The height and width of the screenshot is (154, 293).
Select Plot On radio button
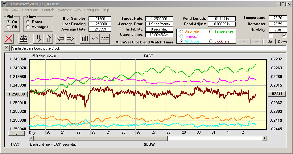coord(8,22)
